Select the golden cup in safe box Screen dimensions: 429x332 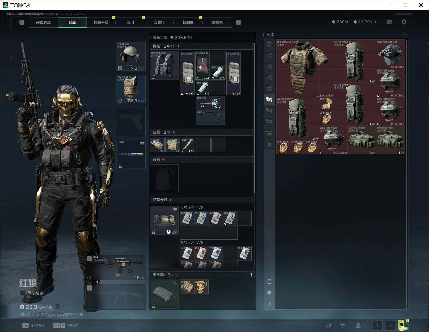(x=202, y=287)
